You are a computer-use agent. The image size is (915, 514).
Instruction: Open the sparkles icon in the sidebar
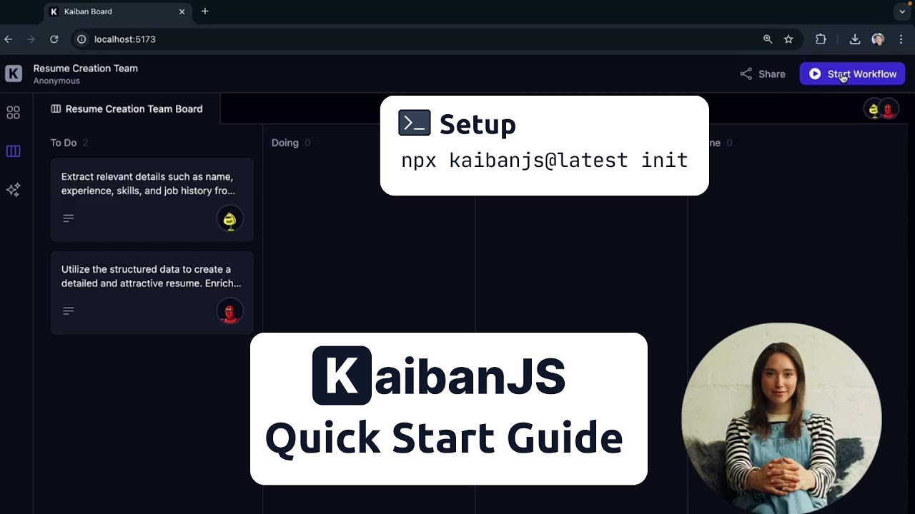(x=13, y=190)
